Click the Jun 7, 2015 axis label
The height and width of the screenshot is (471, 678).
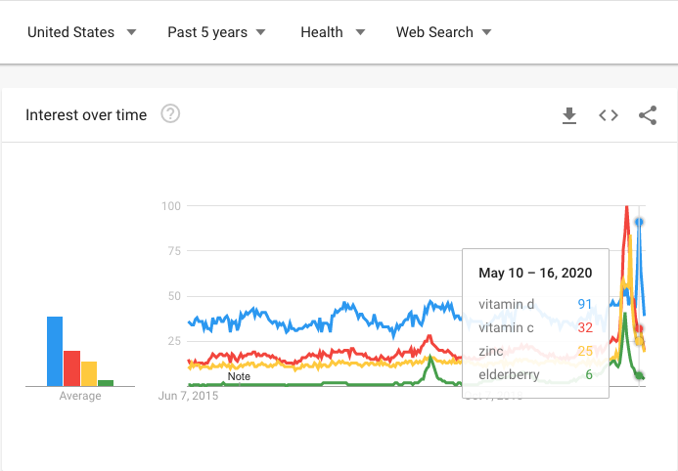(x=189, y=396)
